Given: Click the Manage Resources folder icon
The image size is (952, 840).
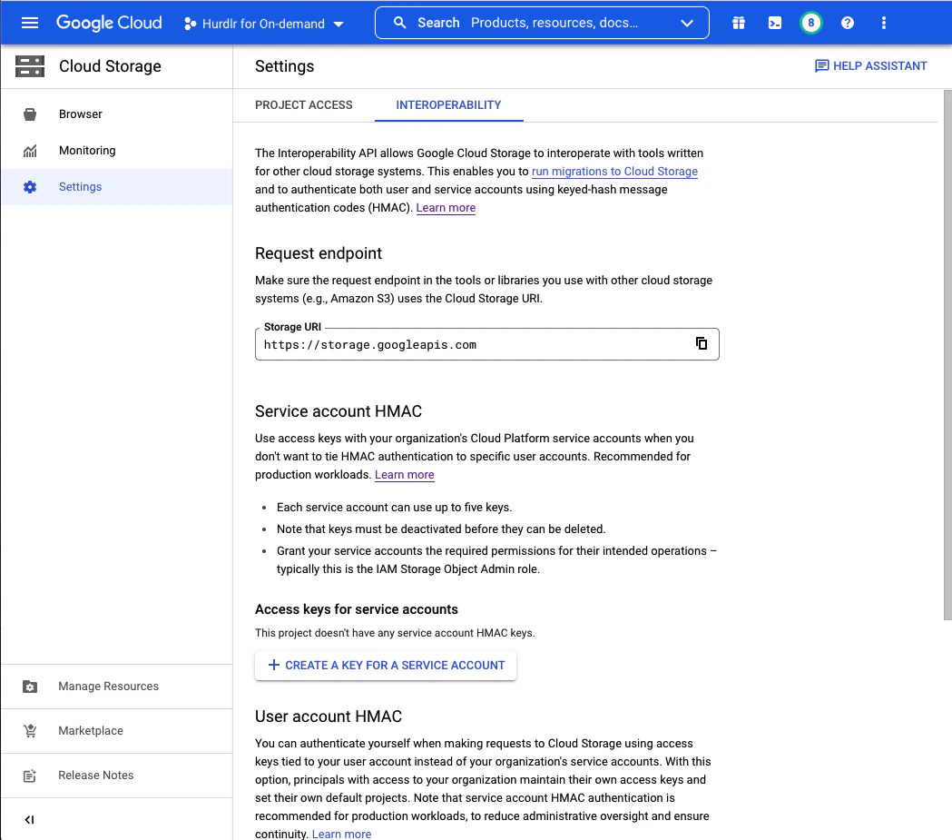Looking at the screenshot, I should point(30,687).
